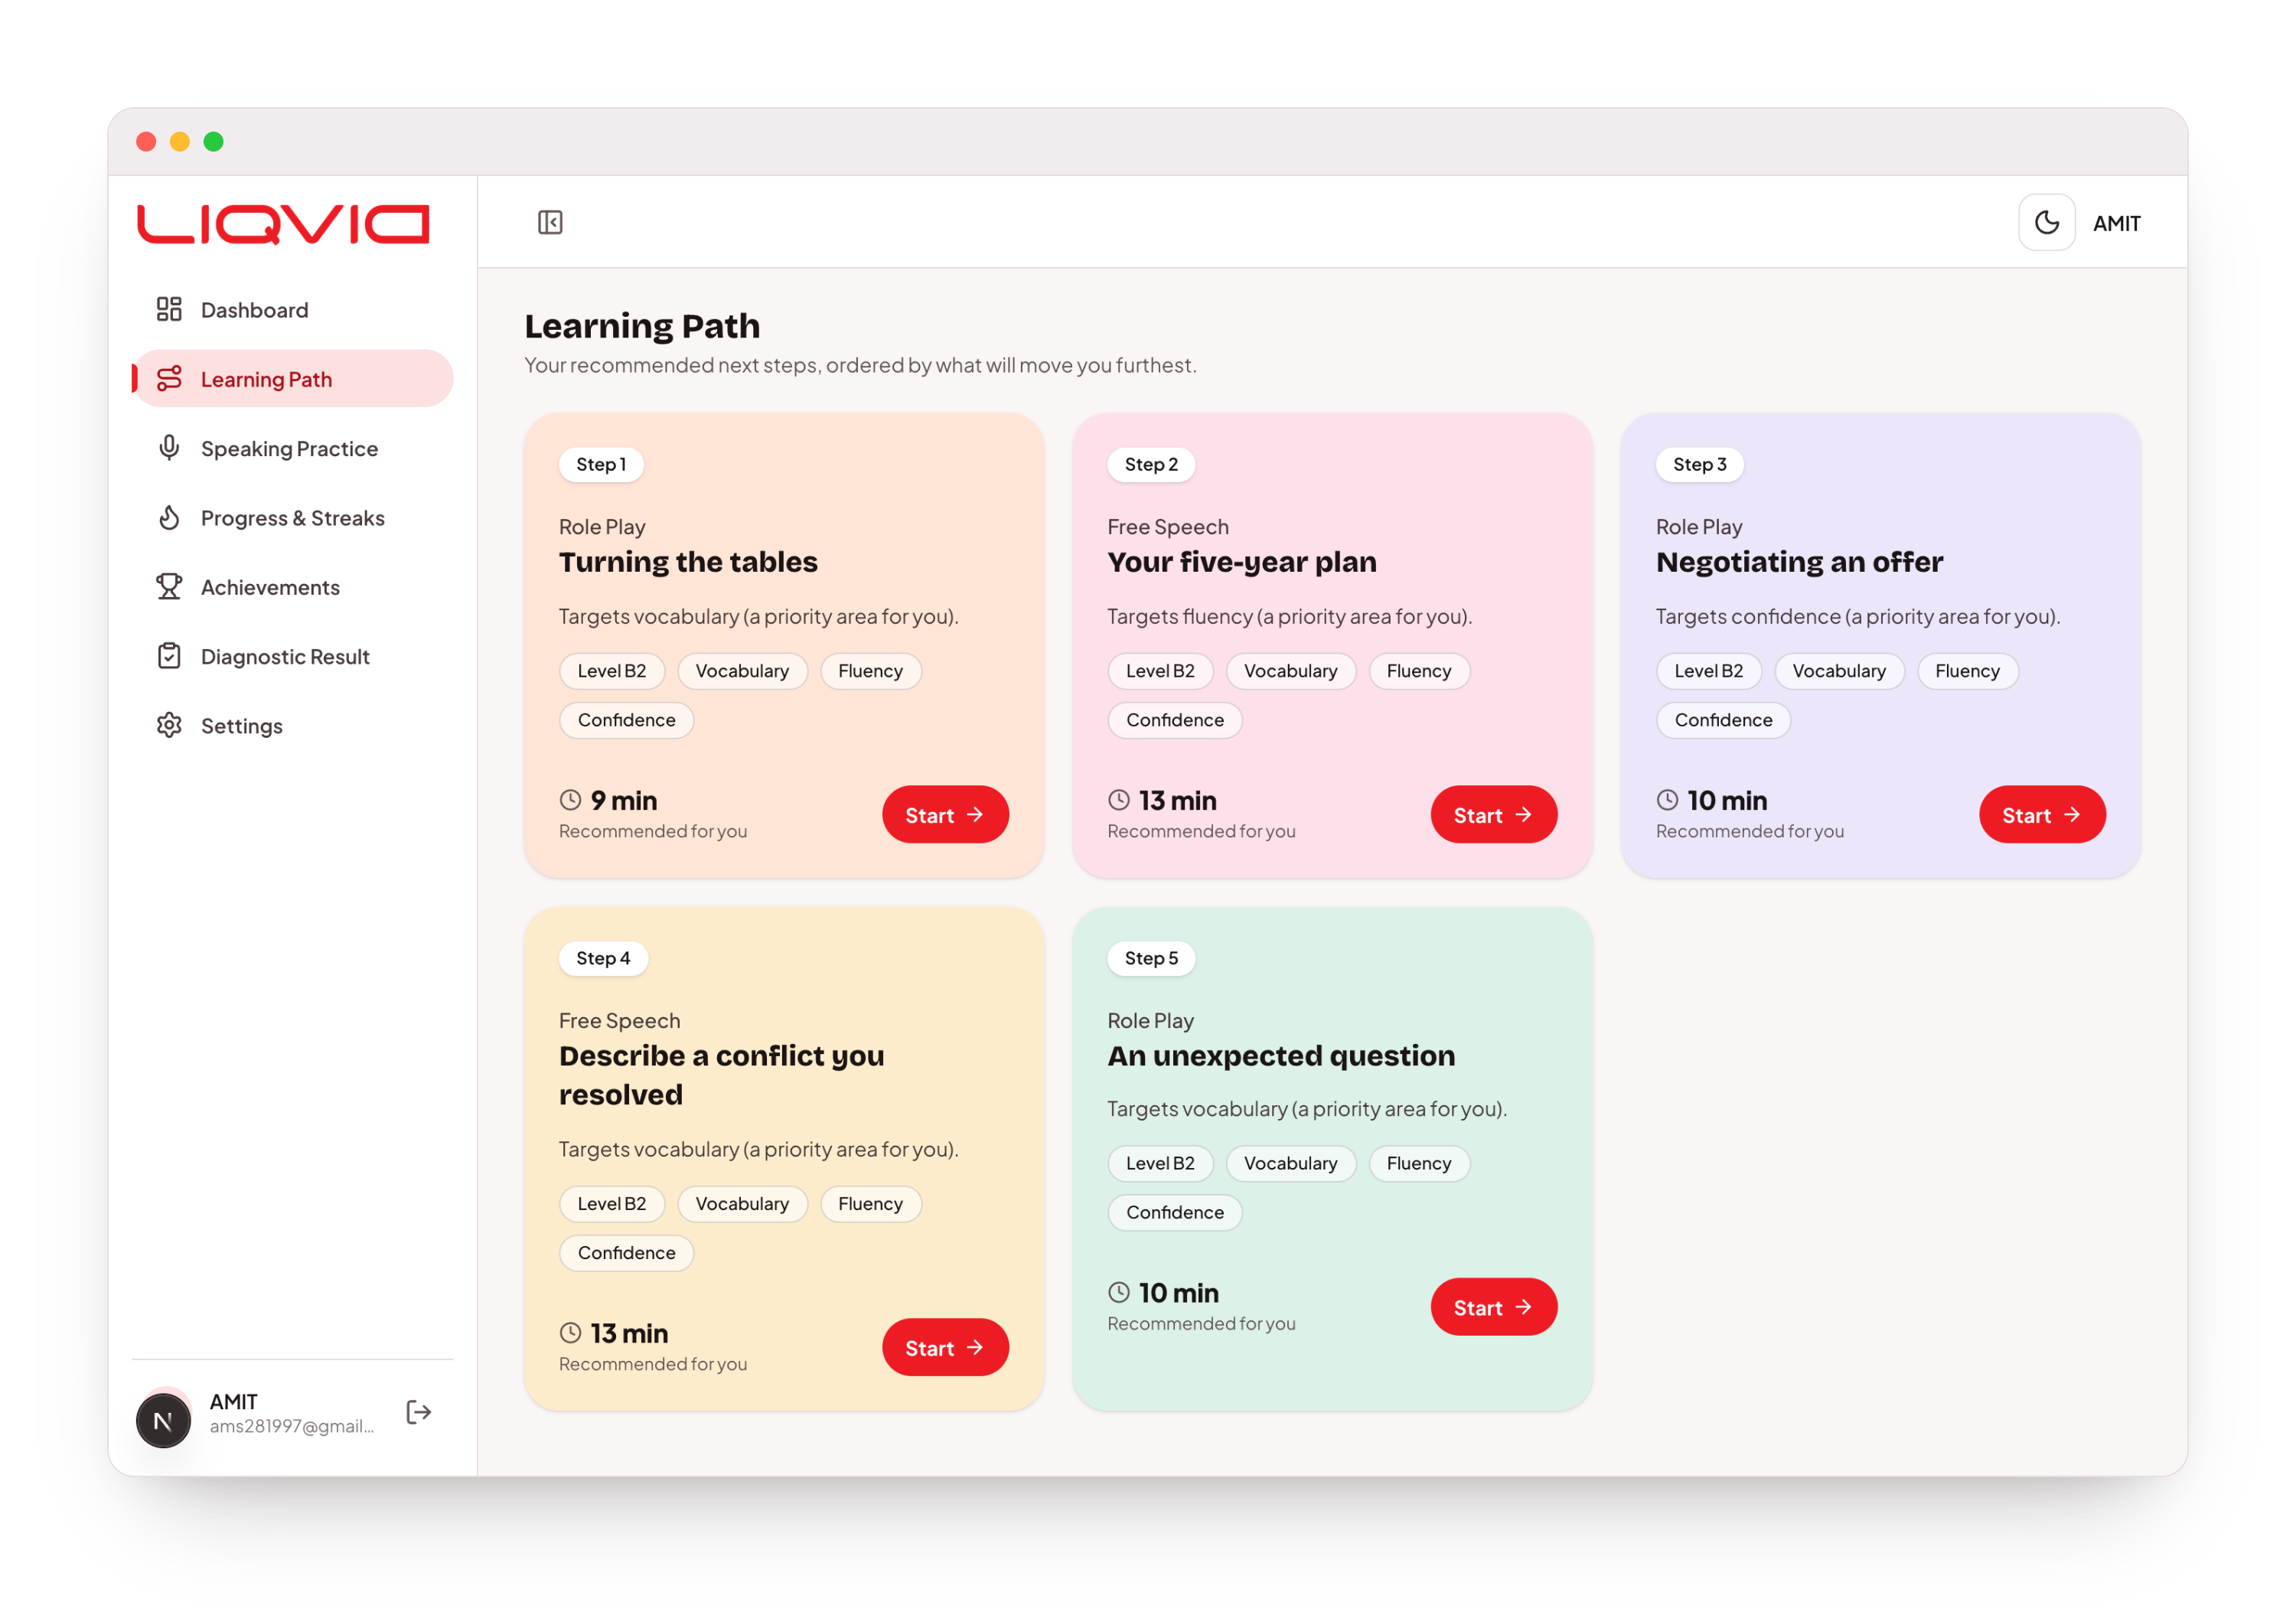
Task: Select Learning Path in sidebar
Action: pyautogui.click(x=293, y=378)
